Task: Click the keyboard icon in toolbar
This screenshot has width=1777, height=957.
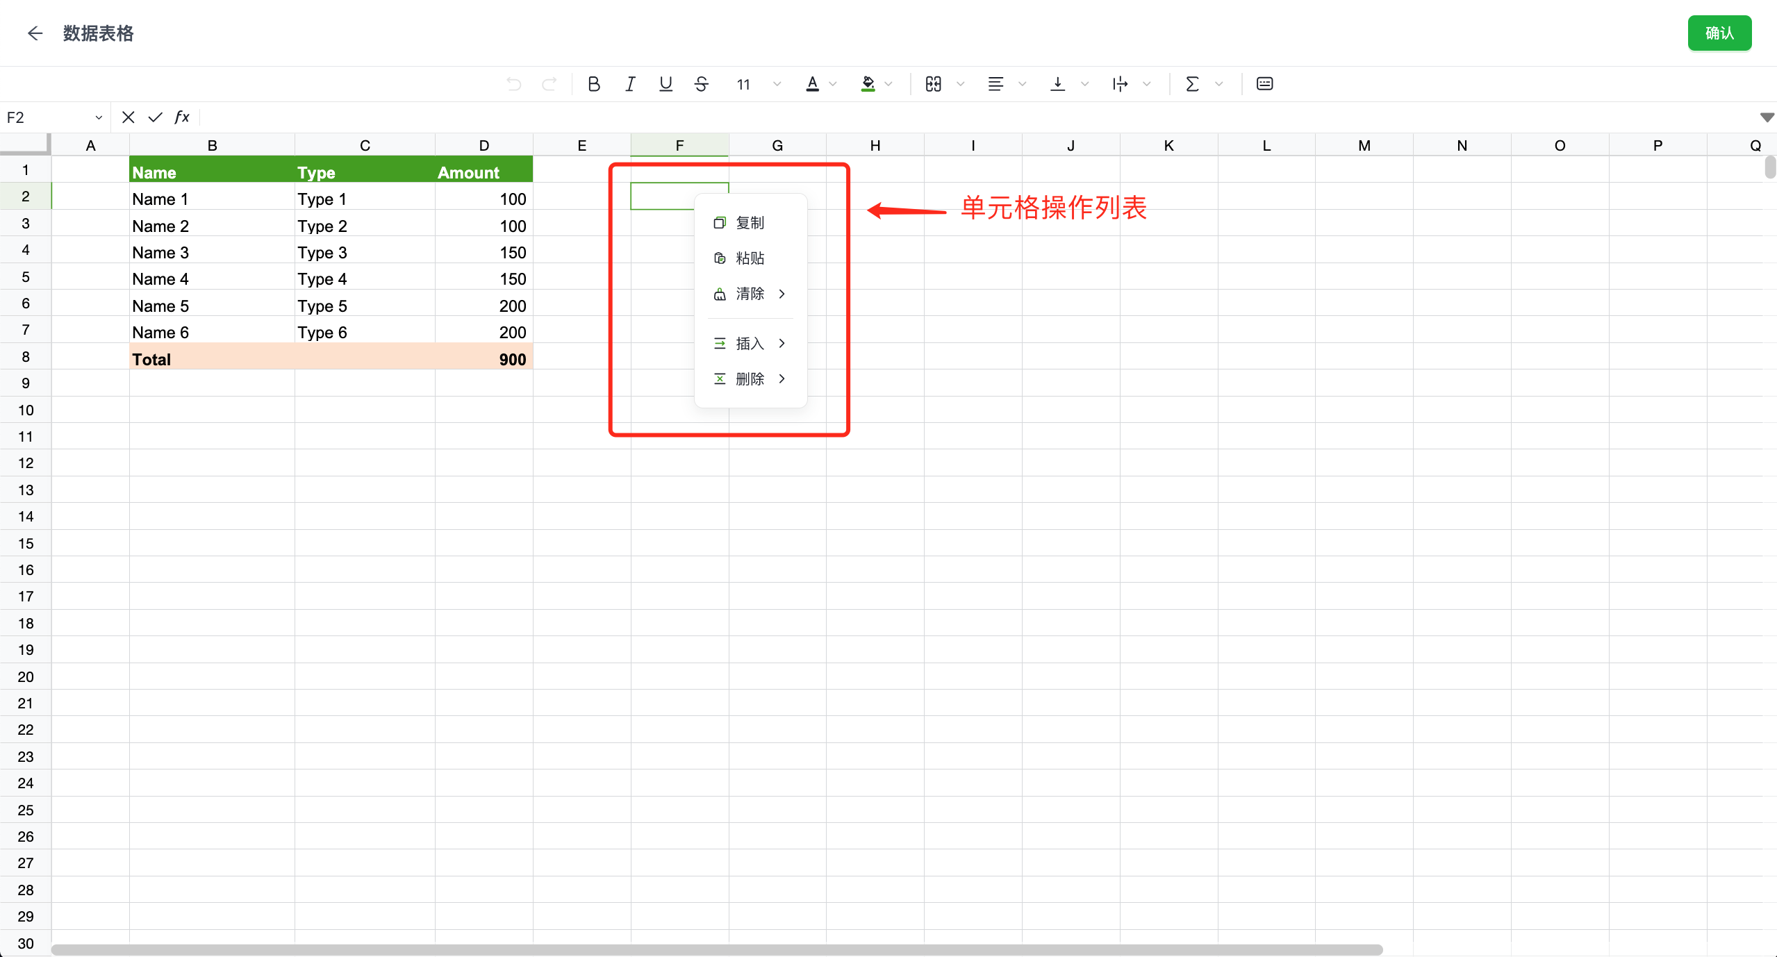Action: click(1264, 84)
